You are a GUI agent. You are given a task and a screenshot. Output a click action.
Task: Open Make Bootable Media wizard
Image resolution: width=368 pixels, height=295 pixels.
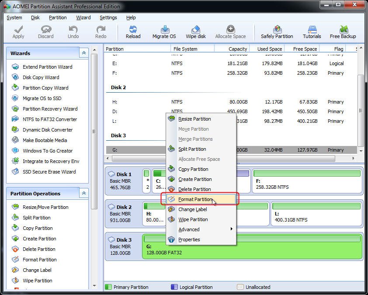pos(39,140)
